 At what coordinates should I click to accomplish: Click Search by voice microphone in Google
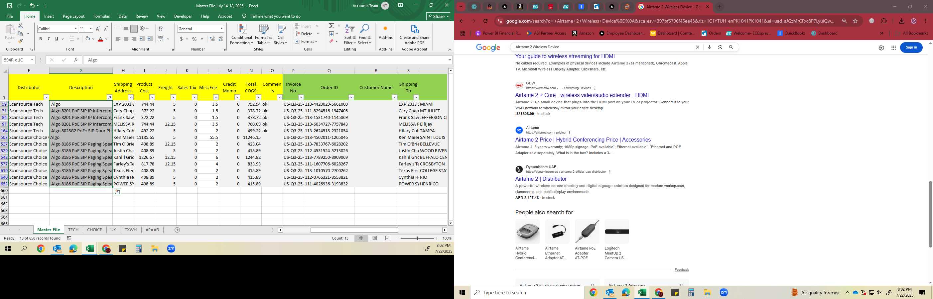tap(710, 47)
